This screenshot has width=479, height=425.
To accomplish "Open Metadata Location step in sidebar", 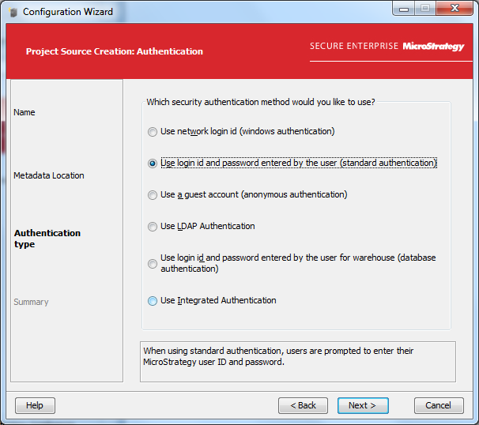I will click(48, 175).
